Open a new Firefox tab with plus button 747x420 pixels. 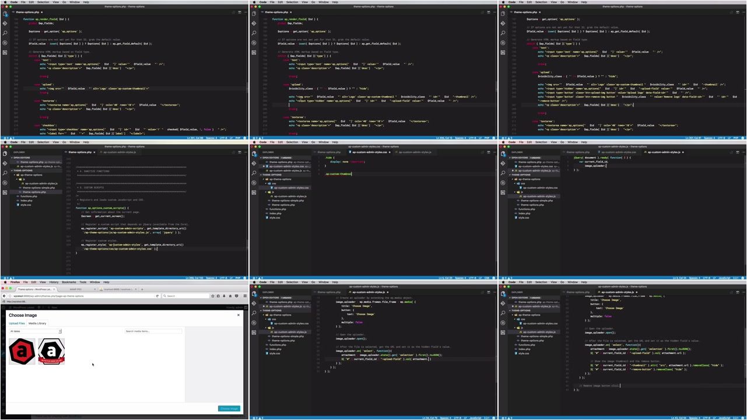[142, 289]
